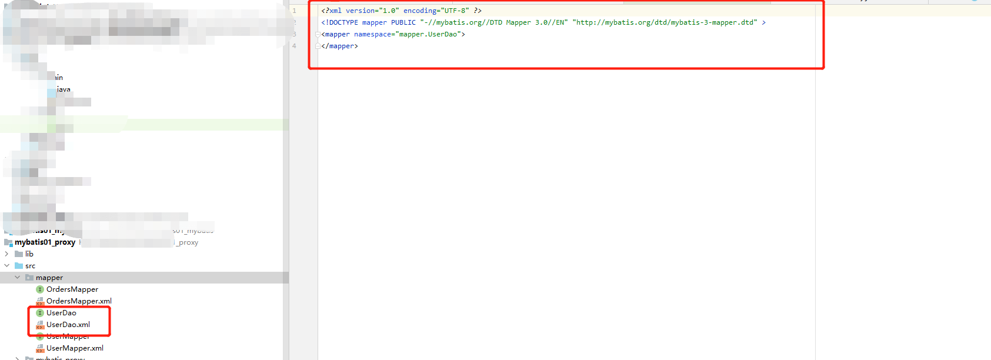Select the lib folder label
The width and height of the screenshot is (991, 360).
(29, 254)
